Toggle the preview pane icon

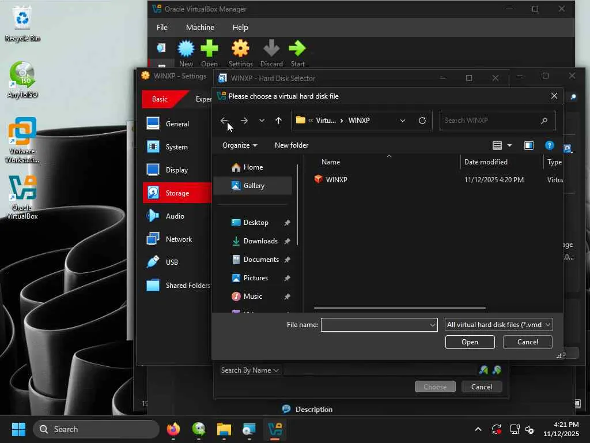529,145
